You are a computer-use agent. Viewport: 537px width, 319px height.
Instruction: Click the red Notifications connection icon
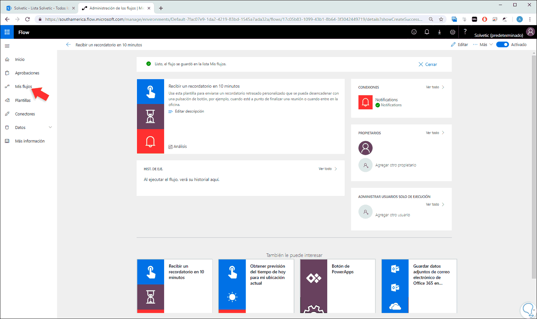(x=365, y=102)
